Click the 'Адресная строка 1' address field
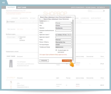 coord(64,35)
